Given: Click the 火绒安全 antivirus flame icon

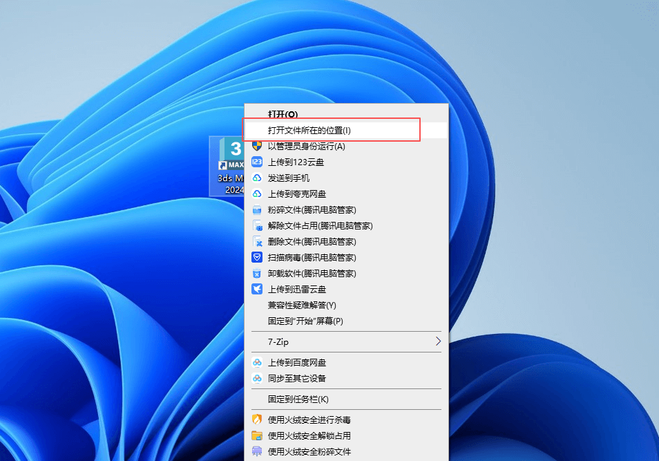Looking at the screenshot, I should coord(256,420).
